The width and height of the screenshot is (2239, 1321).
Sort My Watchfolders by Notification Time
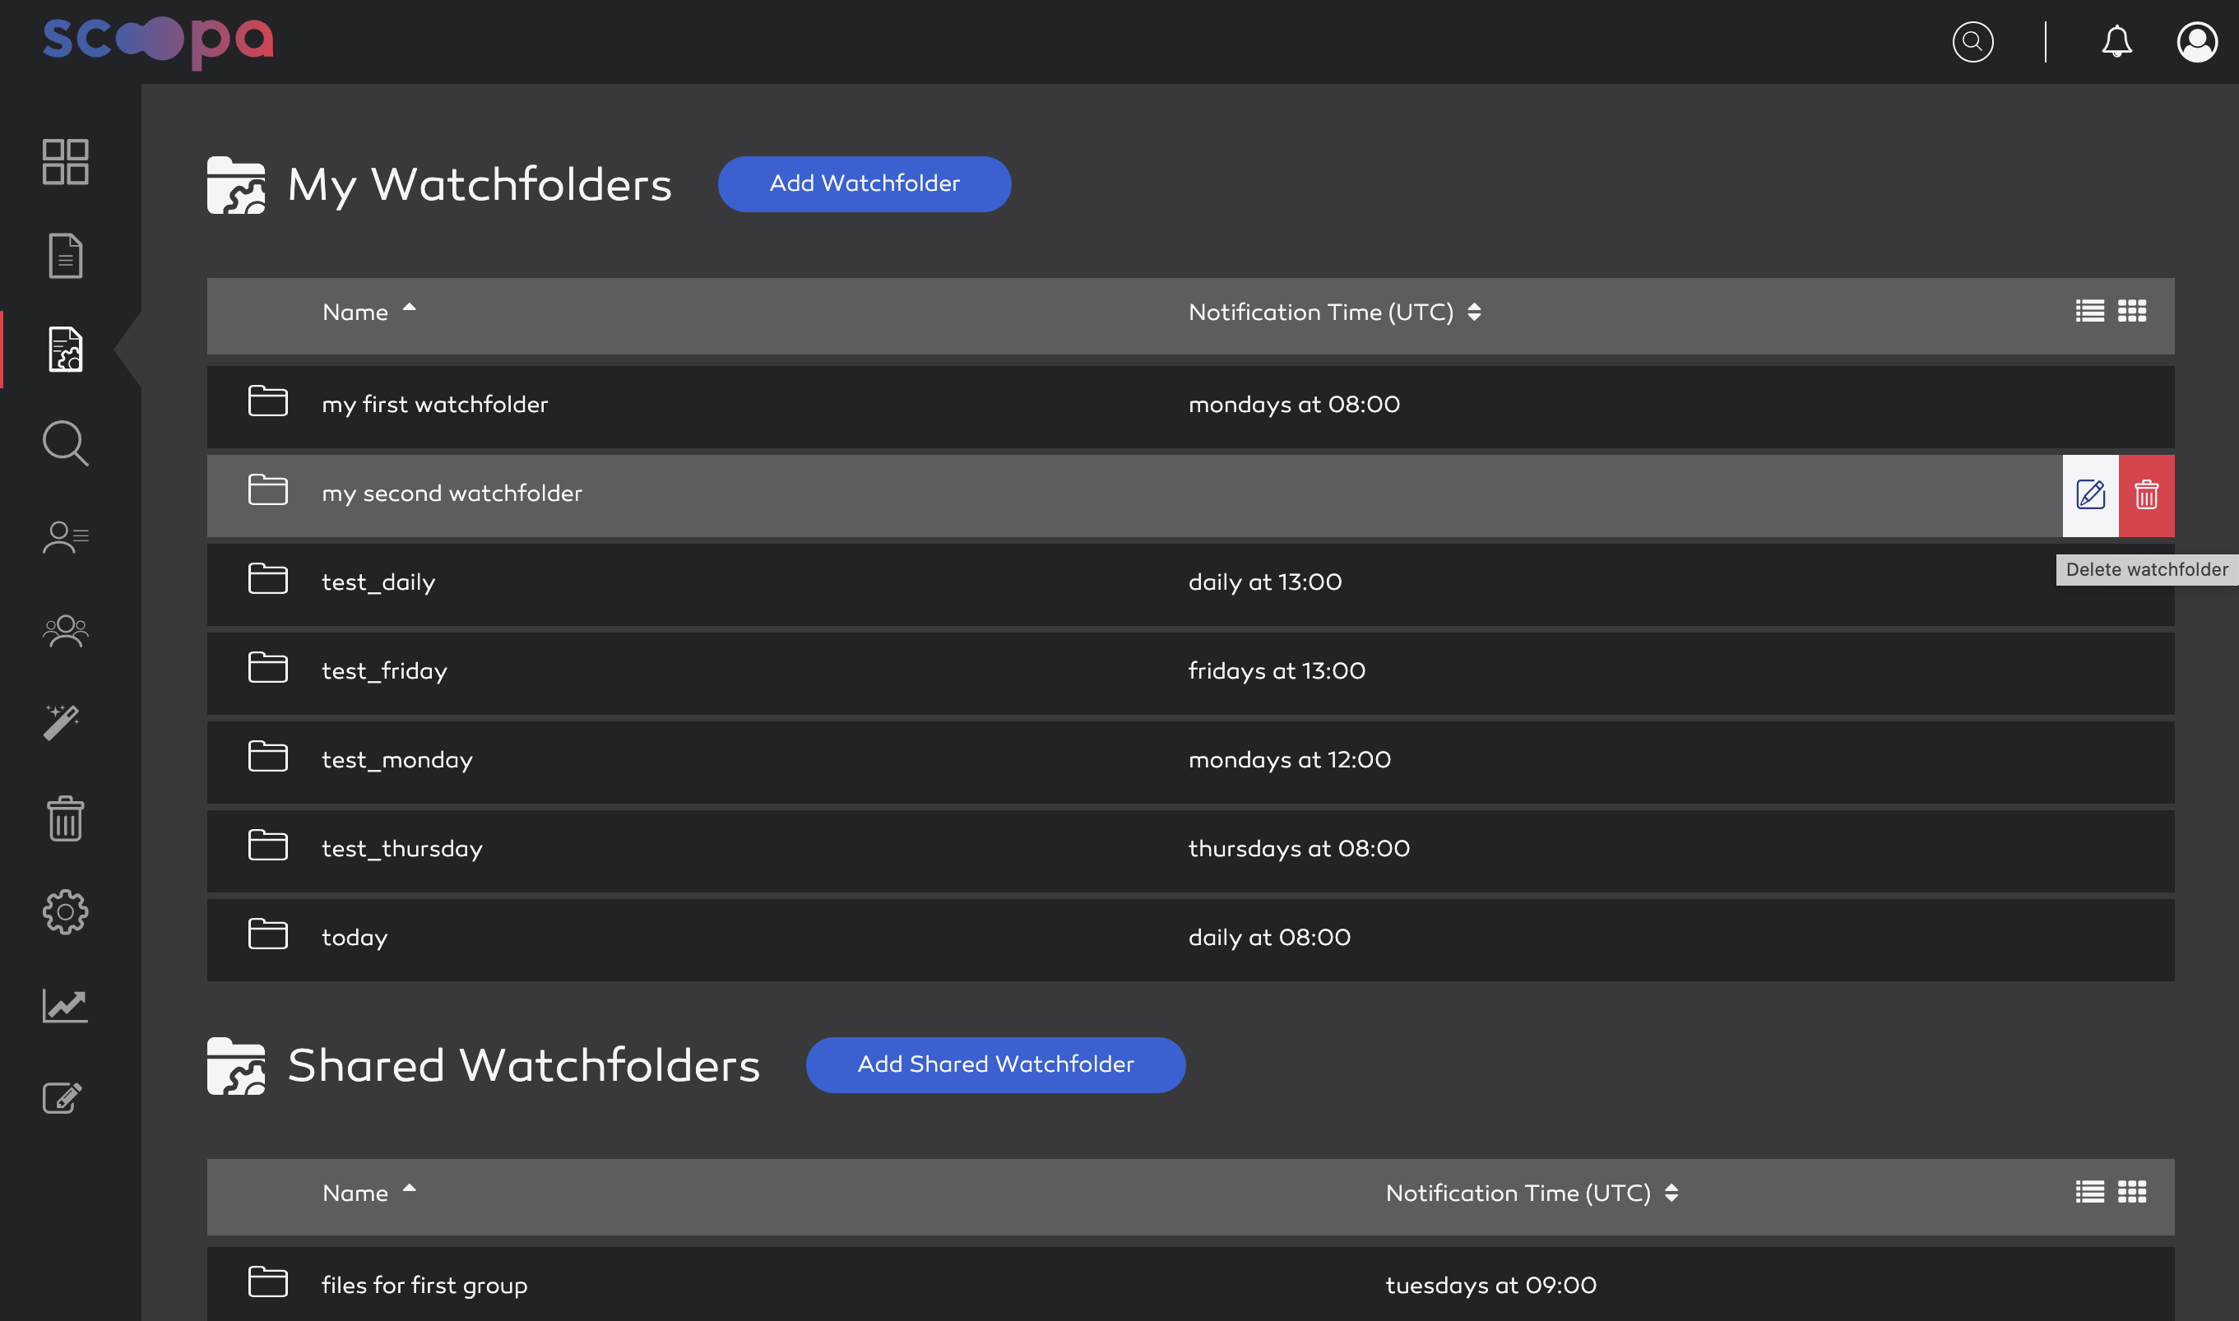tap(1334, 312)
